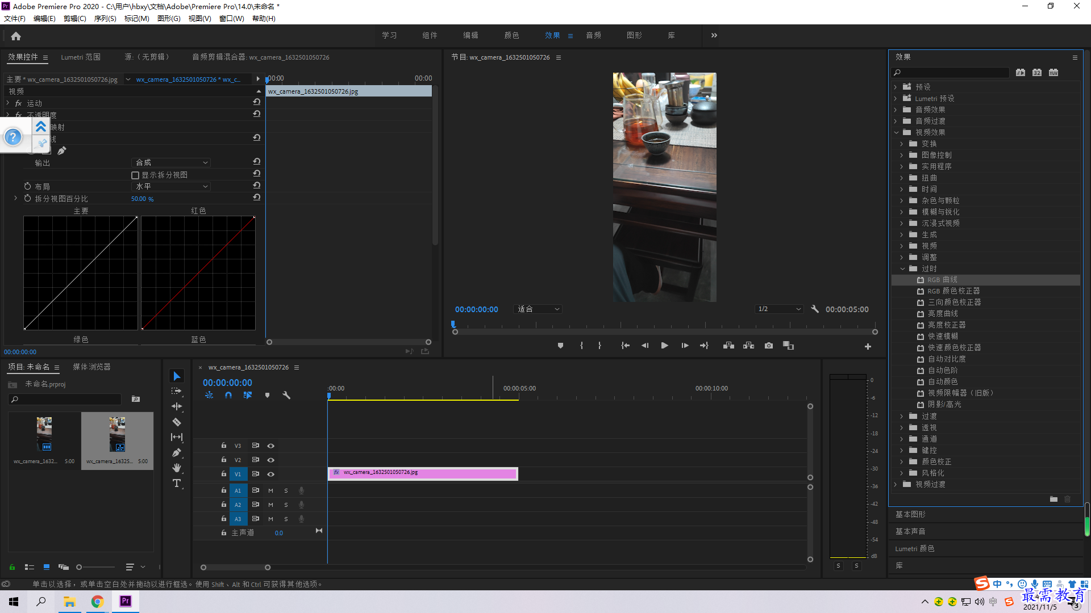Image resolution: width=1091 pixels, height=613 pixels.
Task: Select the Razor tool
Action: point(177,422)
